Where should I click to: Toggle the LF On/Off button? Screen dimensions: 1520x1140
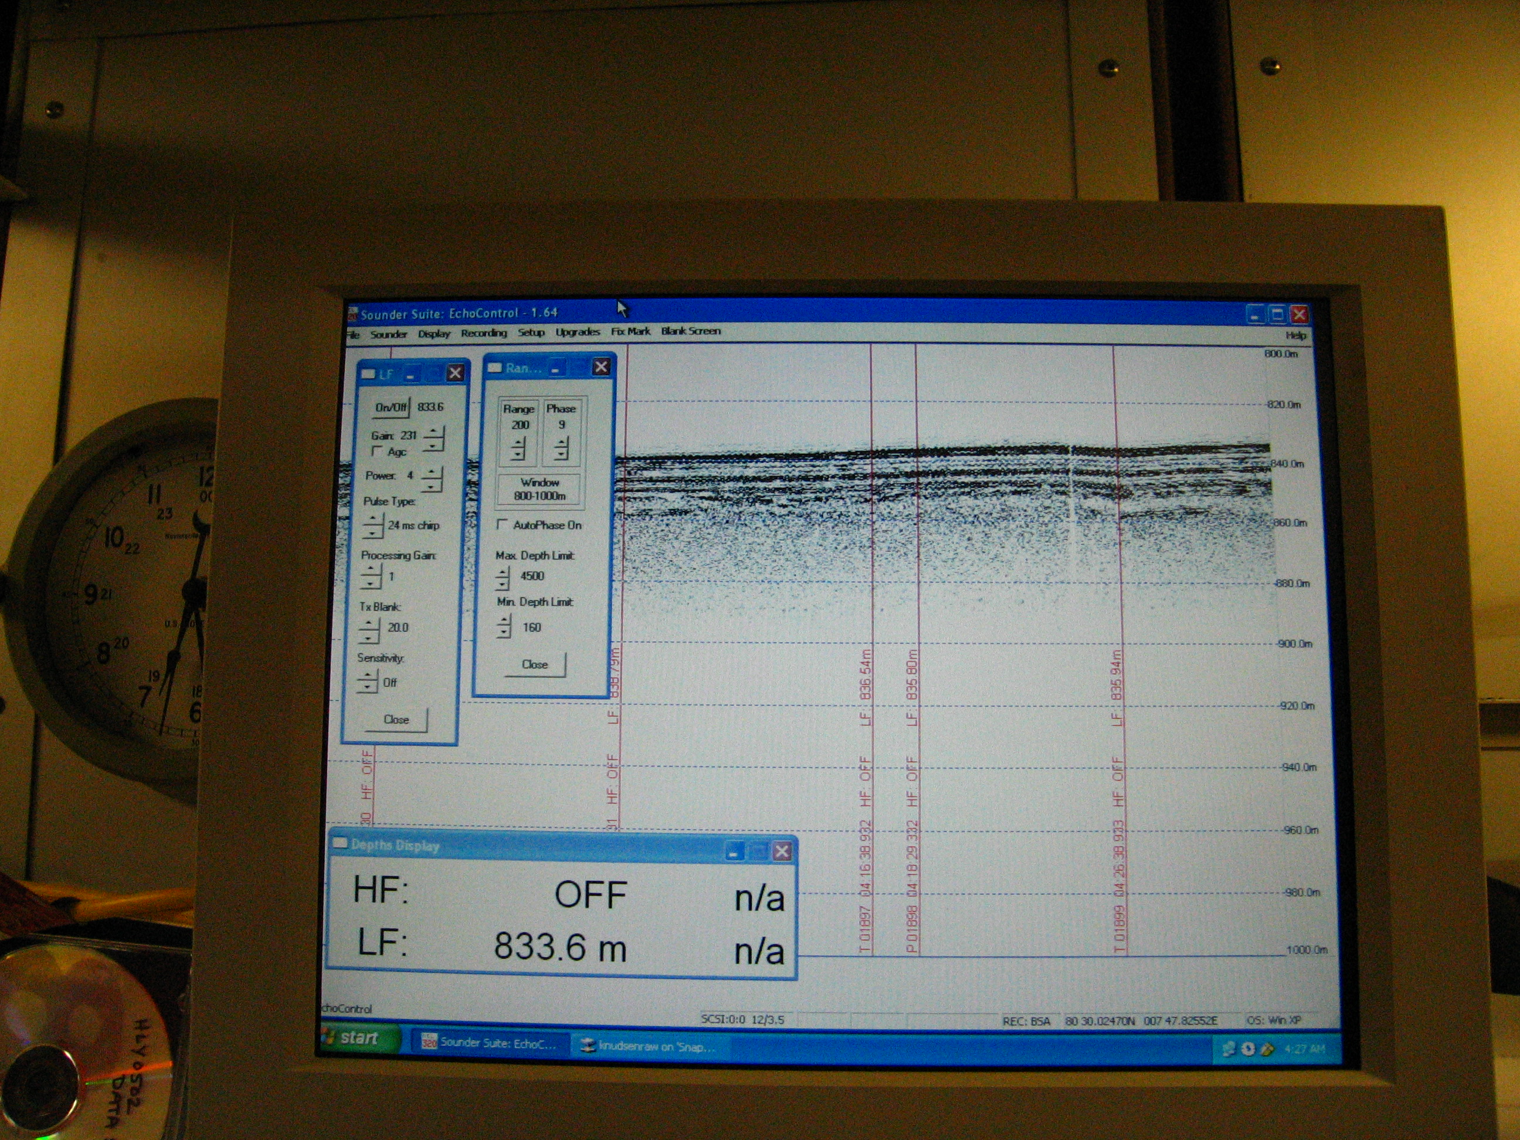point(391,408)
